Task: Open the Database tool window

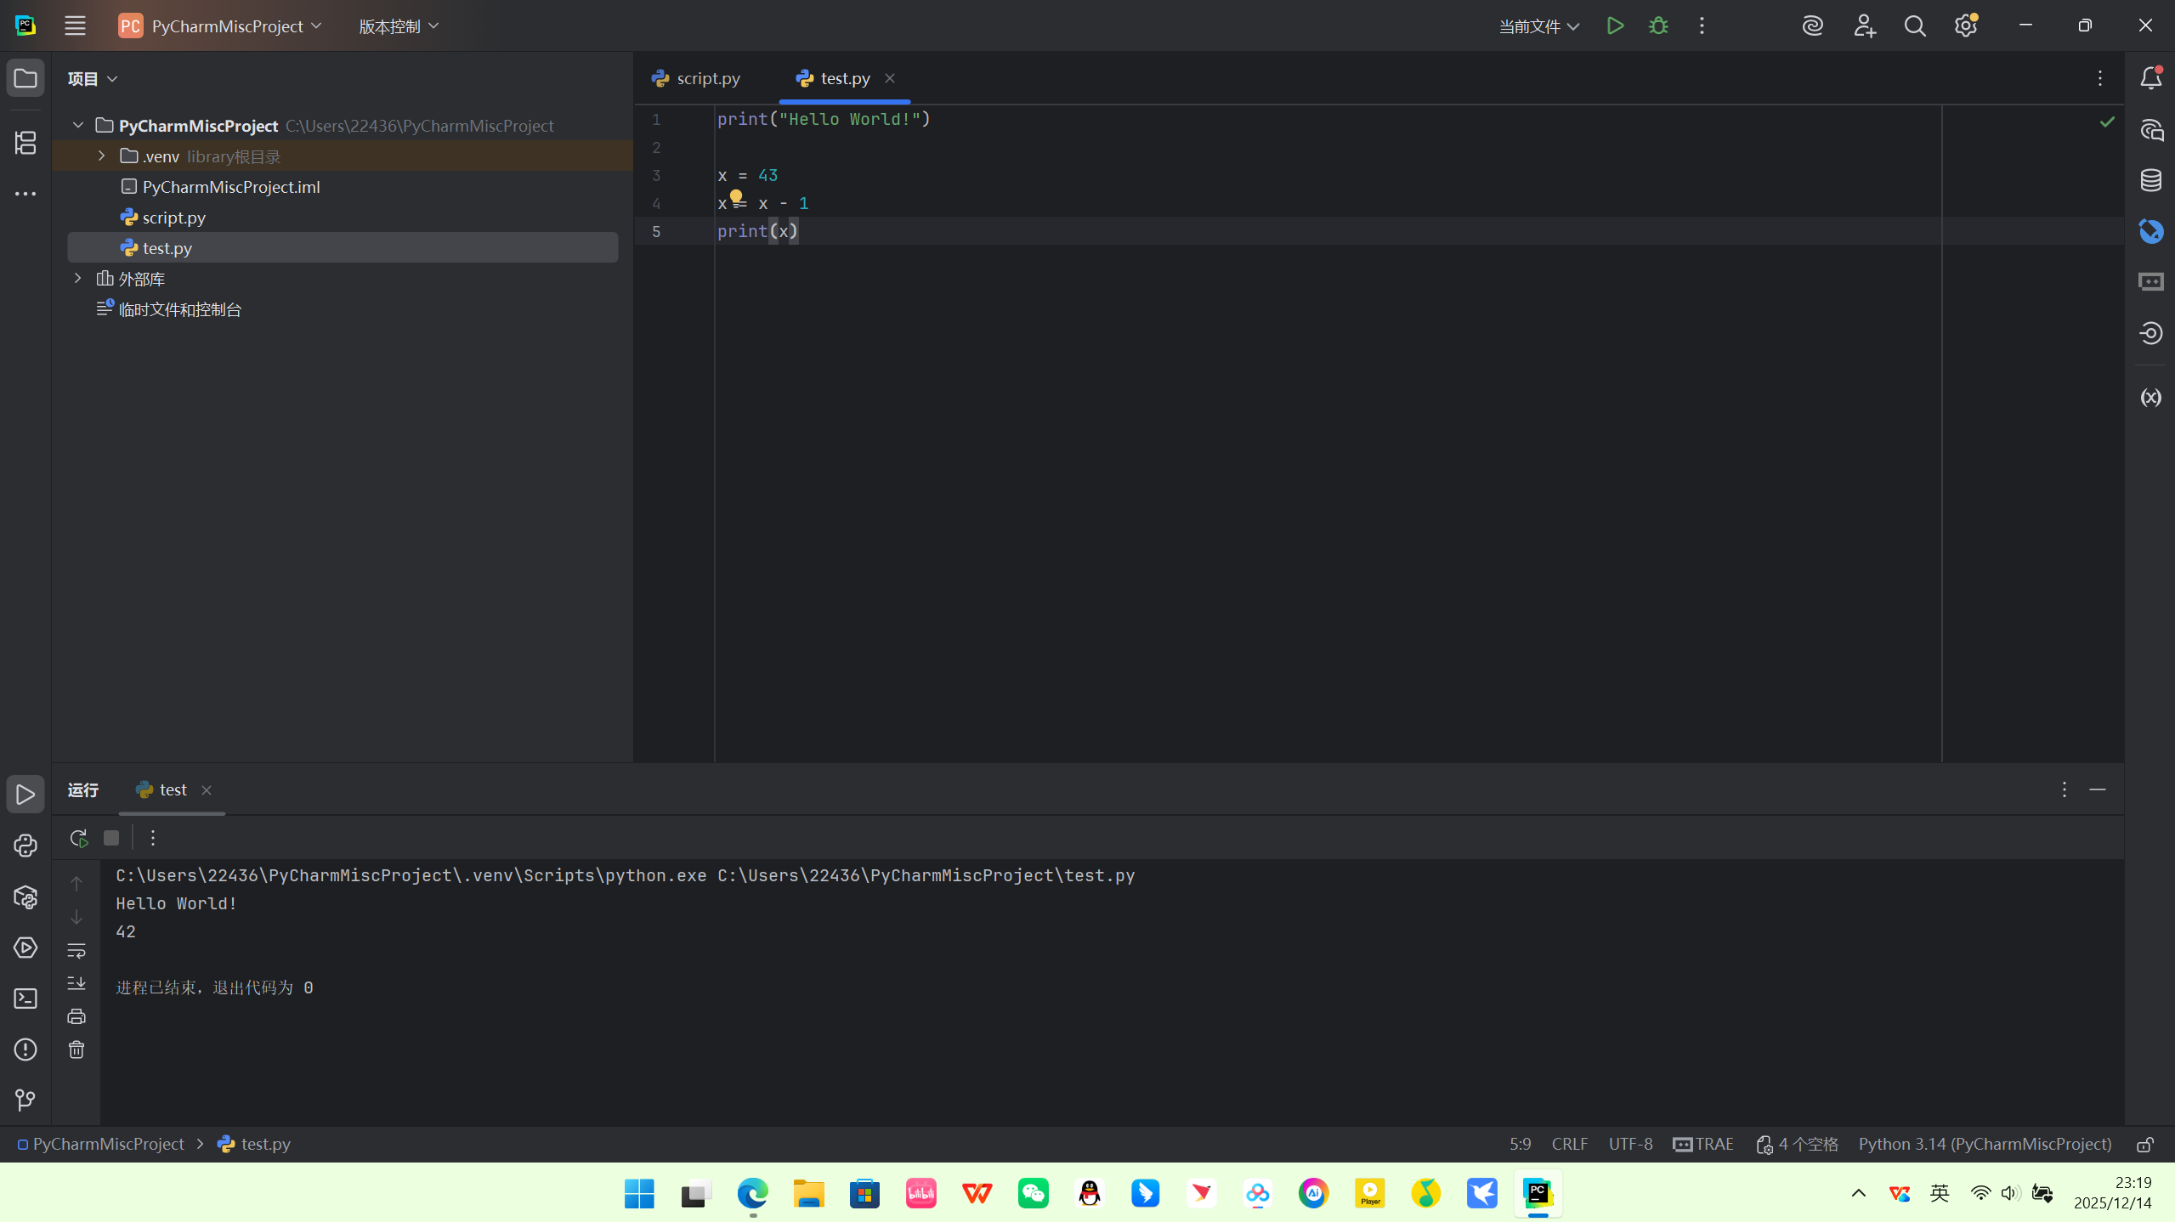Action: (2150, 180)
